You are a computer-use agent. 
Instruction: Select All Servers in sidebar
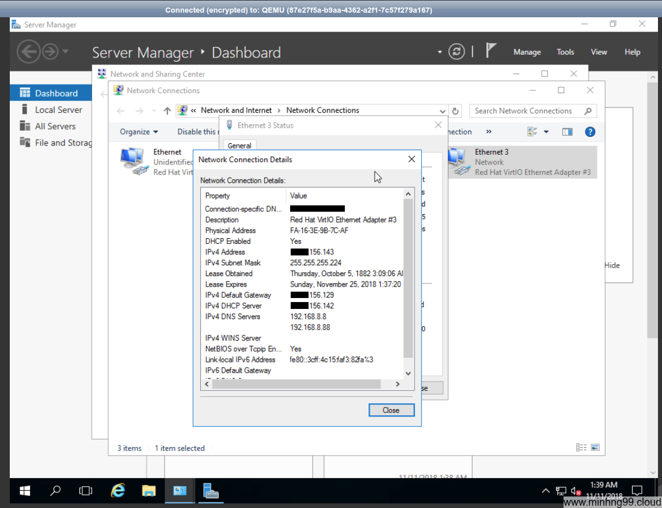point(55,126)
